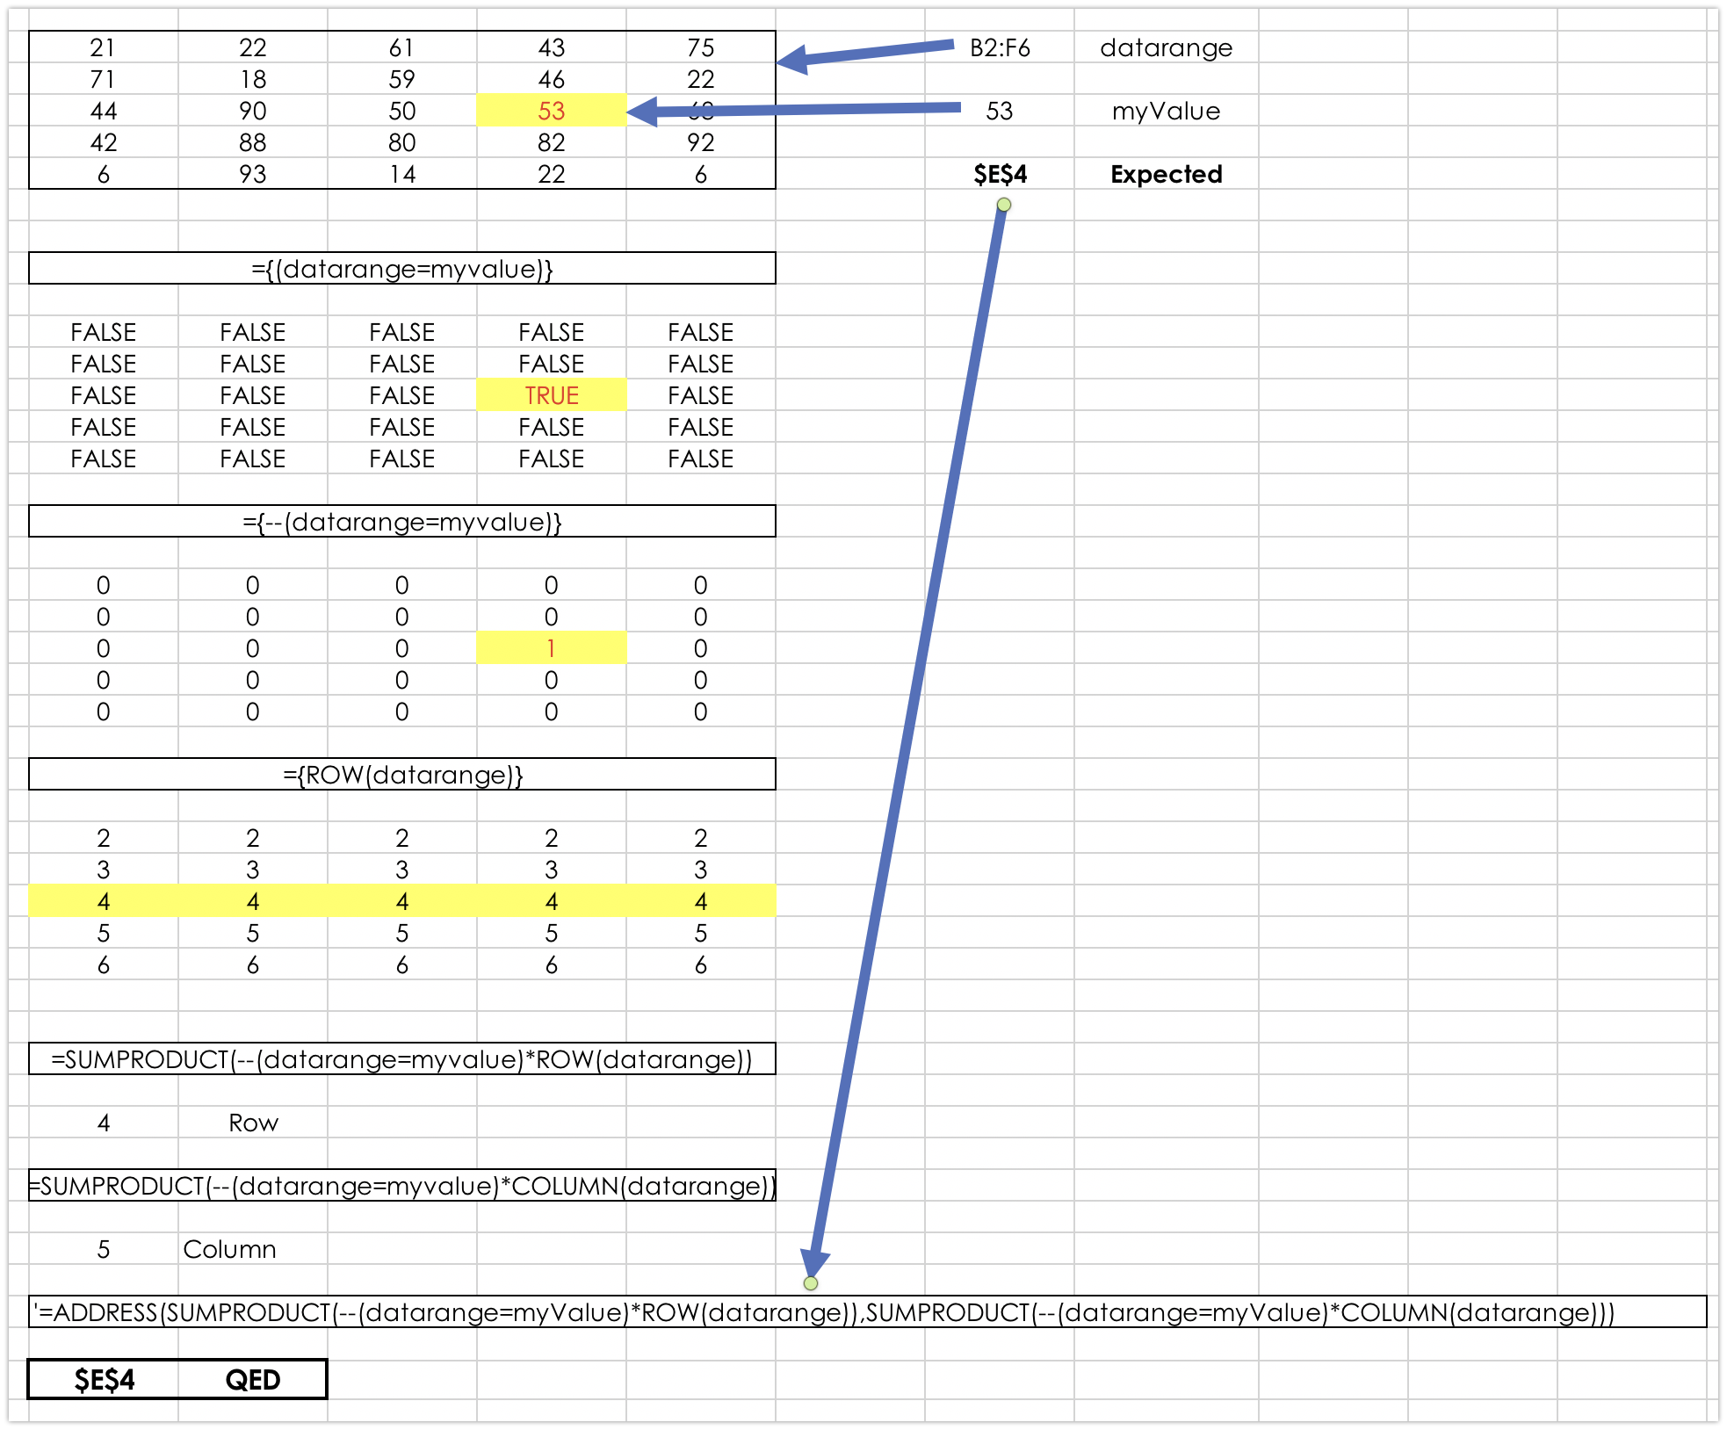Select the ={ROW(datarange)} formula box
Screen dimensions: 1727x1430
(x=401, y=775)
